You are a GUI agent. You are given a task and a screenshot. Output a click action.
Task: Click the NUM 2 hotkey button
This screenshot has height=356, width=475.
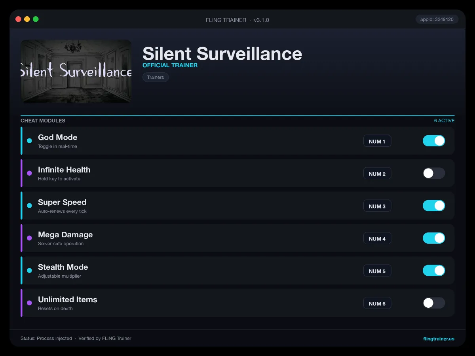[x=377, y=174]
